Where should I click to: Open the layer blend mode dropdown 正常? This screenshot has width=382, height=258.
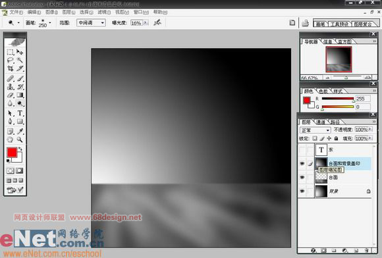pos(315,130)
